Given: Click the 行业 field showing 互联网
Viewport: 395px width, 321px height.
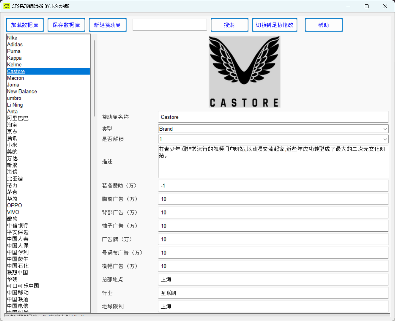Looking at the screenshot, I should point(273,293).
